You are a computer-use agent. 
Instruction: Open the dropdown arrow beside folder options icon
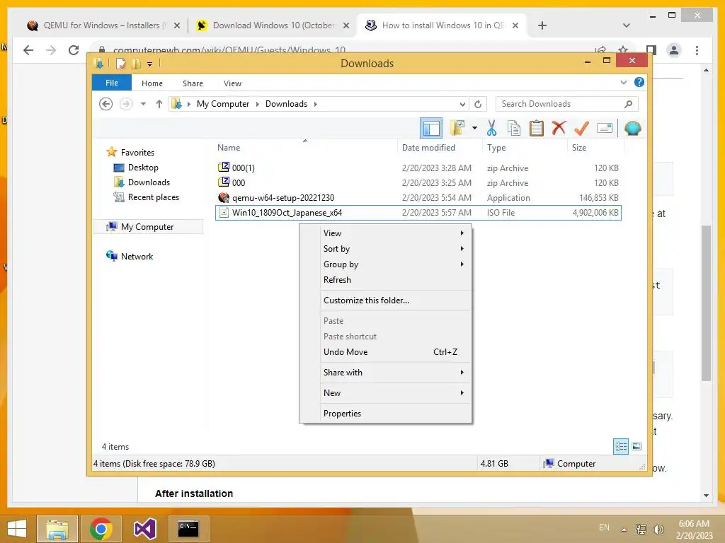[475, 128]
